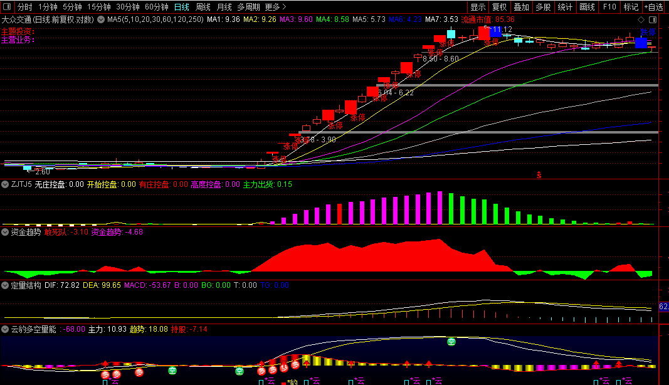Click the DEA: 99.65 value
This screenshot has height=385, width=669.
[x=102, y=285]
